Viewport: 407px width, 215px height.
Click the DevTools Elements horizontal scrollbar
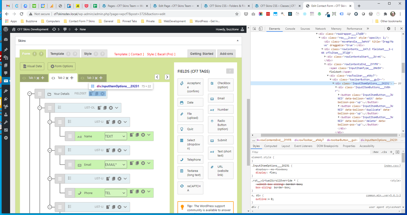tap(305, 135)
